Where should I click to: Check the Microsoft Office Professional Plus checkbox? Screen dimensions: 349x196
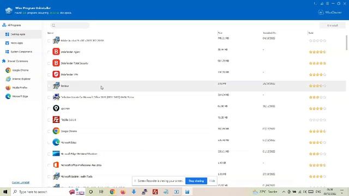49,166
